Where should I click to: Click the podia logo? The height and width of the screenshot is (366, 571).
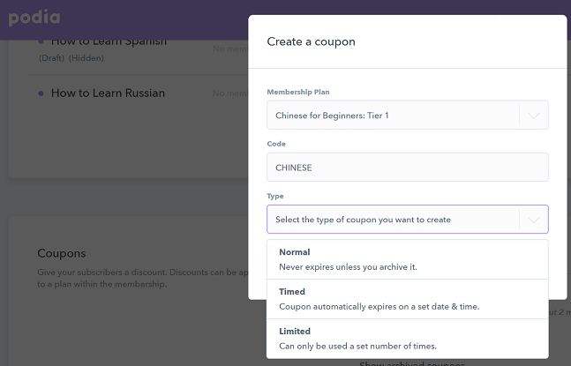34,18
